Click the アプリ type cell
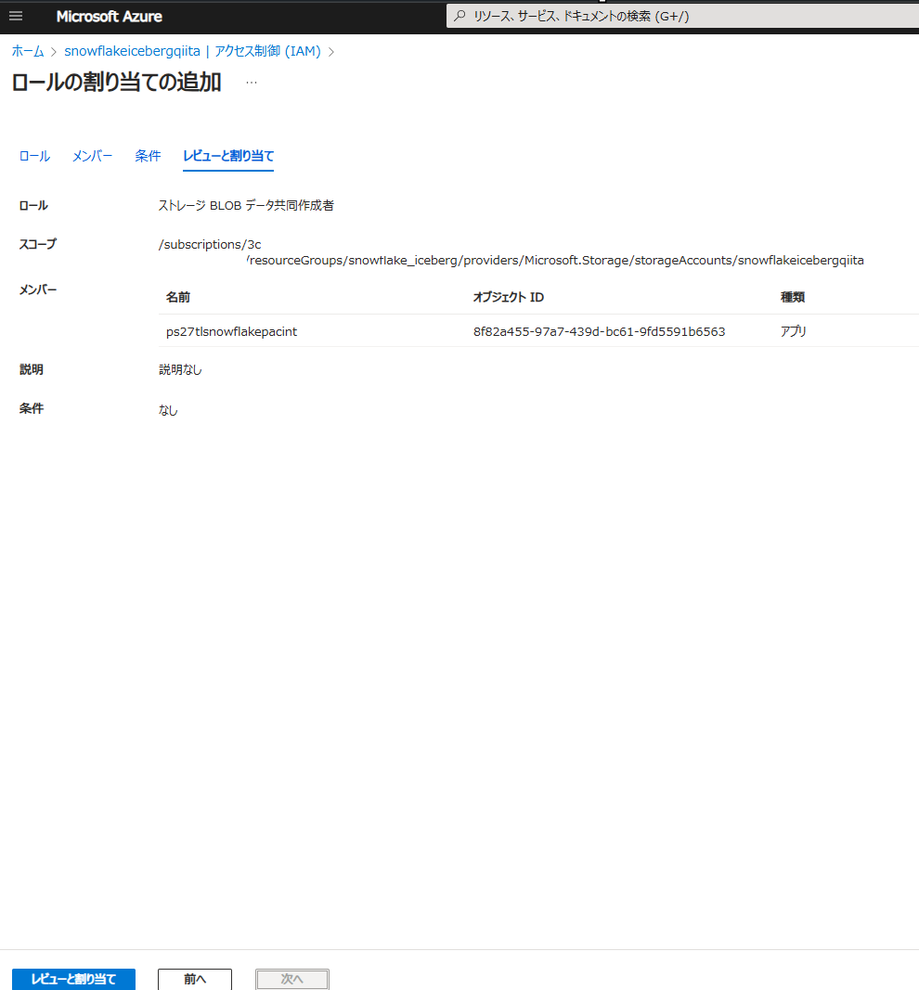The height and width of the screenshot is (990, 919). click(794, 331)
